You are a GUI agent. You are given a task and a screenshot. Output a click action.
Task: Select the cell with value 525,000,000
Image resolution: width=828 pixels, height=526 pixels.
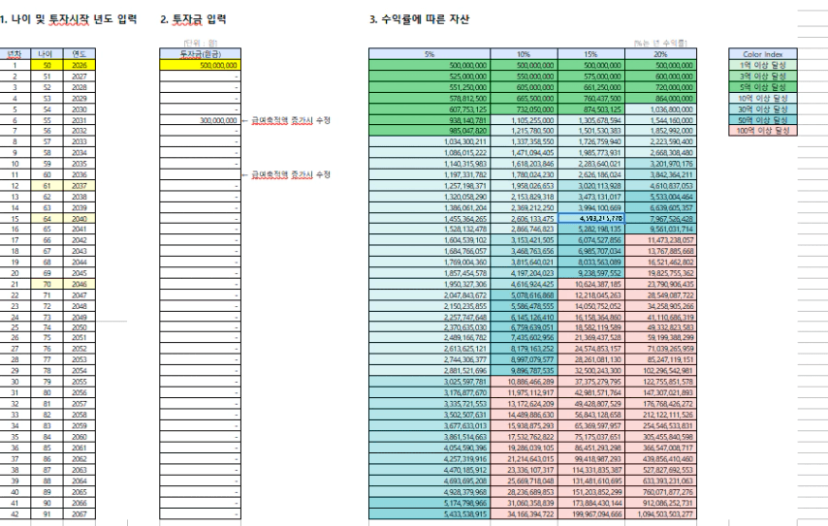(x=430, y=77)
